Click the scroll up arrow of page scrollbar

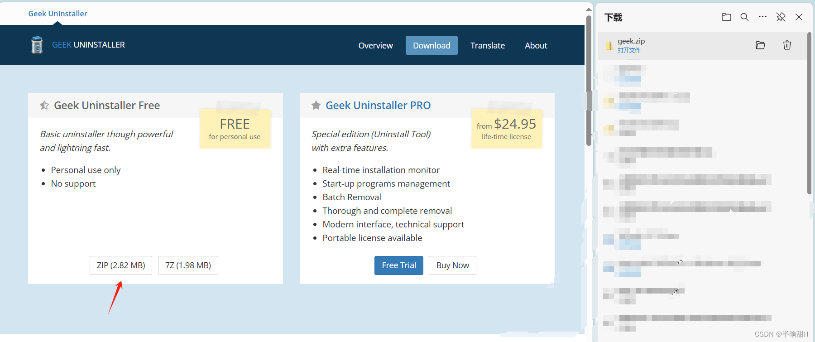(589, 9)
